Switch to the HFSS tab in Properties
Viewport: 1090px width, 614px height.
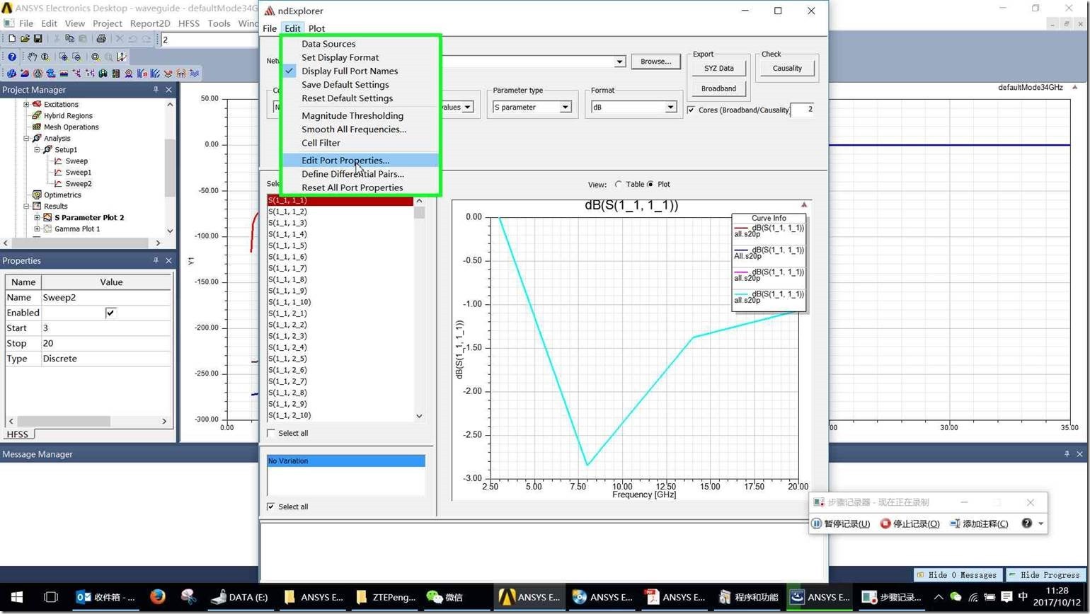click(x=18, y=434)
